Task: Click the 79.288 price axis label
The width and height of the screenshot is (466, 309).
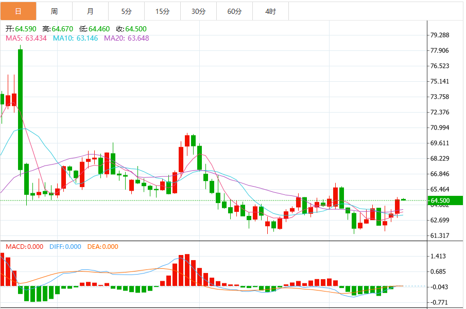Action: [x=440, y=35]
